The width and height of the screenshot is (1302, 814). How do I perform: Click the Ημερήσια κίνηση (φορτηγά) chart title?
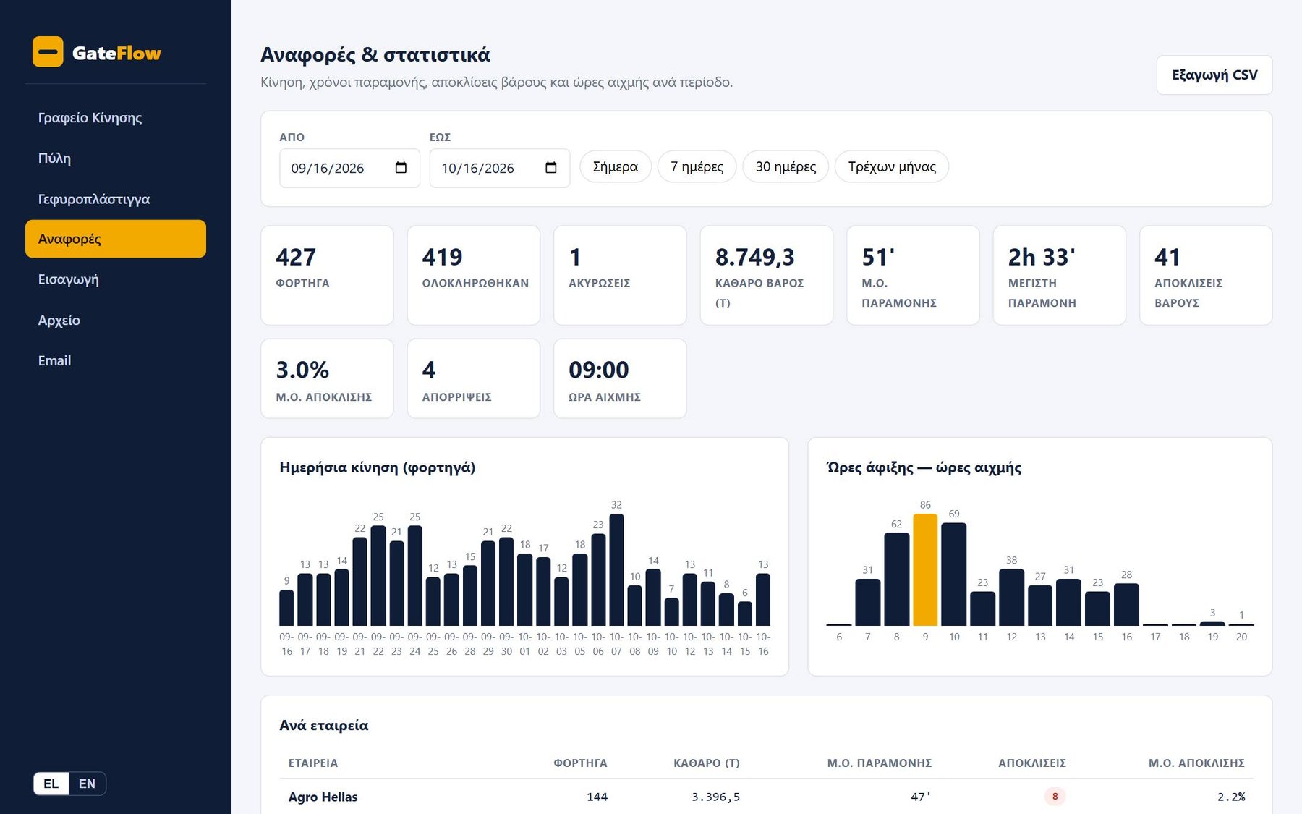point(378,467)
